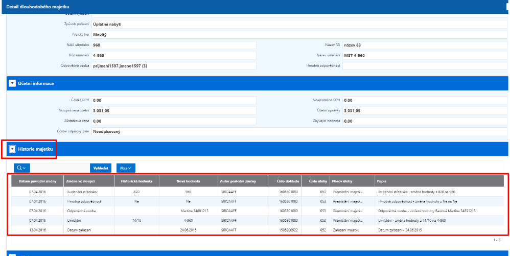510x256 pixels.
Task: Open the Akce actions menu
Action: (x=126, y=168)
